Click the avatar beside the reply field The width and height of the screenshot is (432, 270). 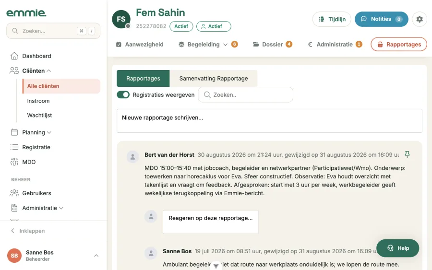click(x=151, y=217)
